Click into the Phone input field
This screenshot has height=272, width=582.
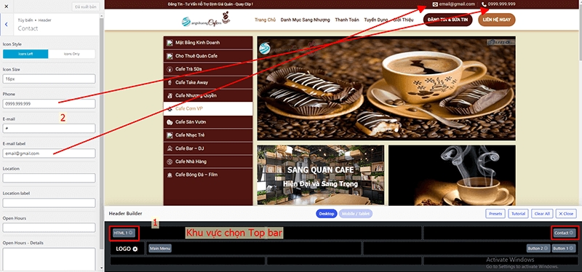49,104
